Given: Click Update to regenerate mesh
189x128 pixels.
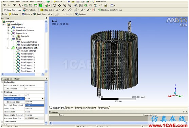Looking at the screenshot, I should click(x=14, y=14).
